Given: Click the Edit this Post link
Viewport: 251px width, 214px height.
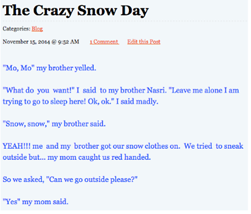Looking at the screenshot, I should 144,42.
